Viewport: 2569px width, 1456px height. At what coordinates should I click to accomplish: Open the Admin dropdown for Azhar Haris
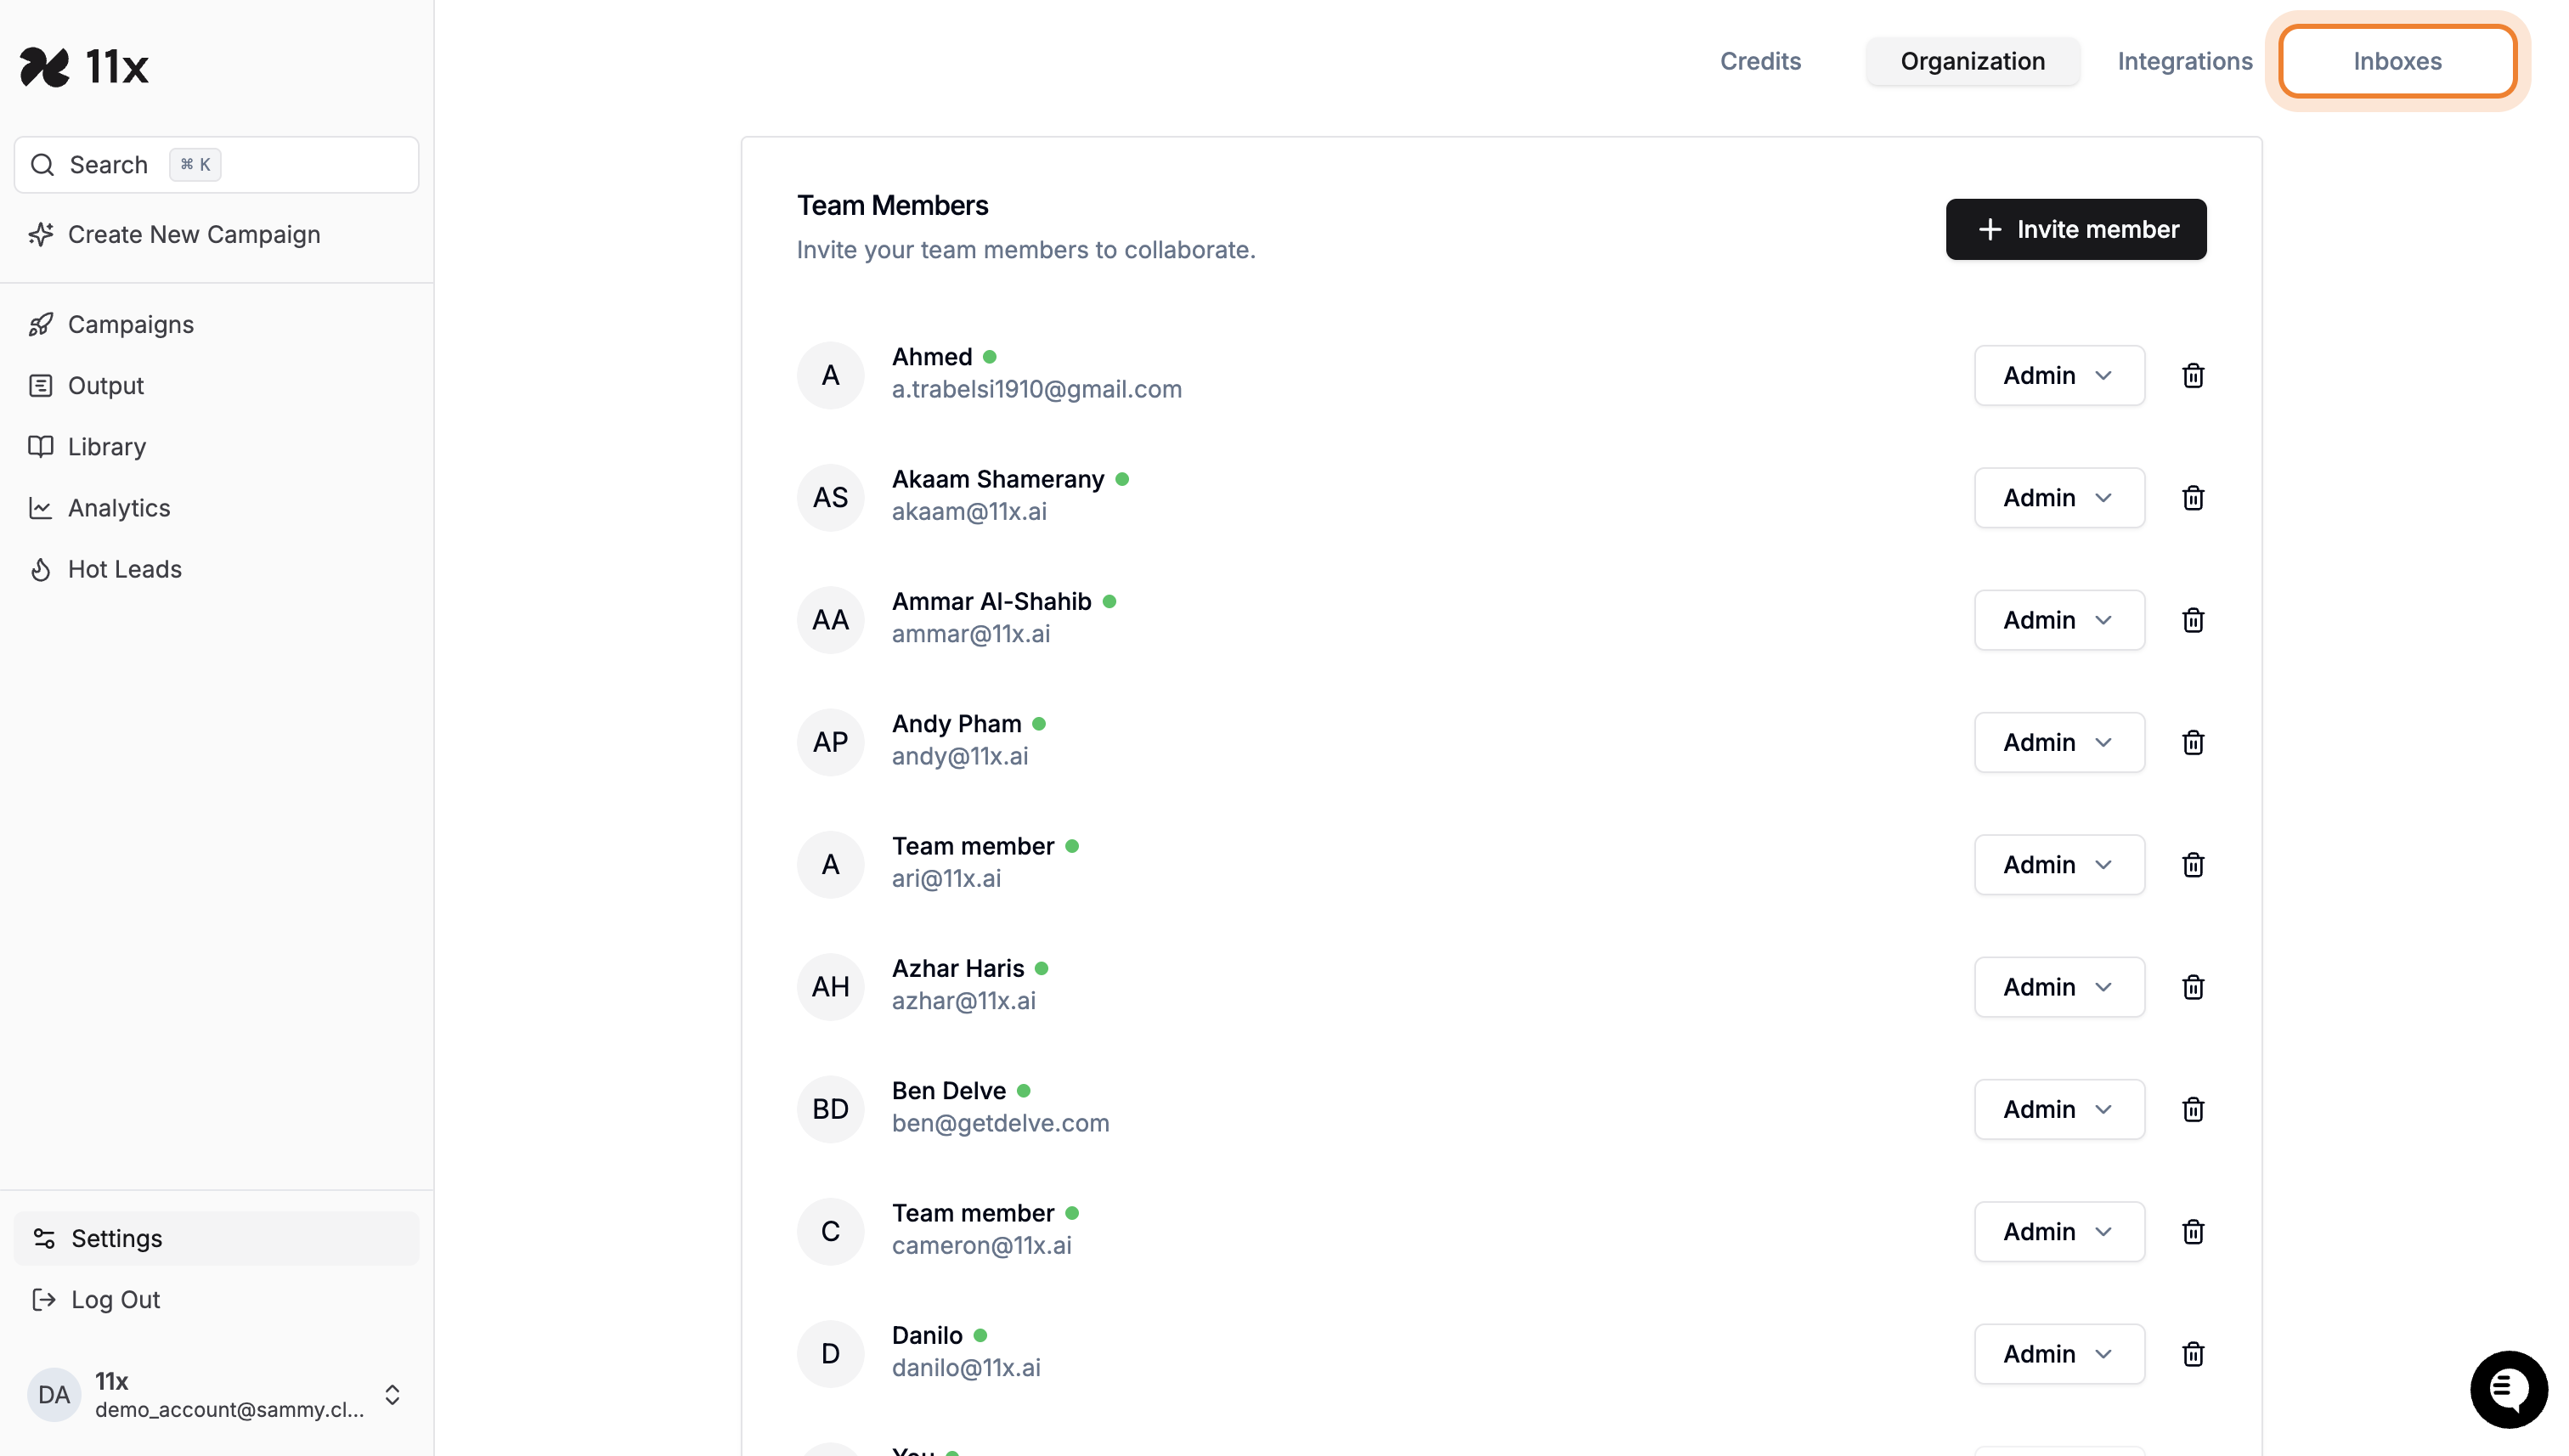point(2058,987)
